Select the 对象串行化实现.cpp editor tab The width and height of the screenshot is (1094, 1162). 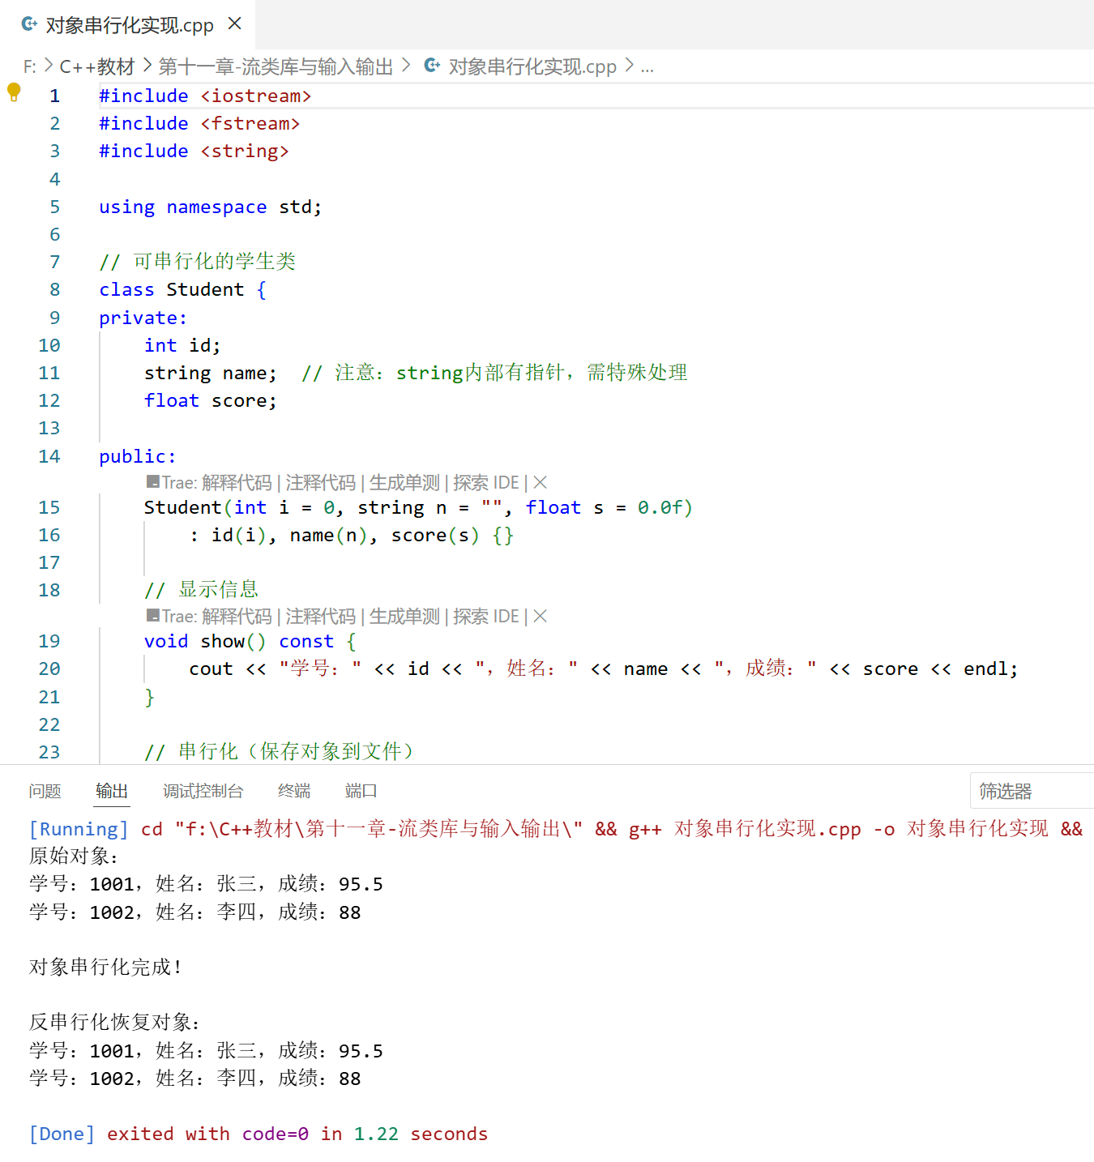128,24
